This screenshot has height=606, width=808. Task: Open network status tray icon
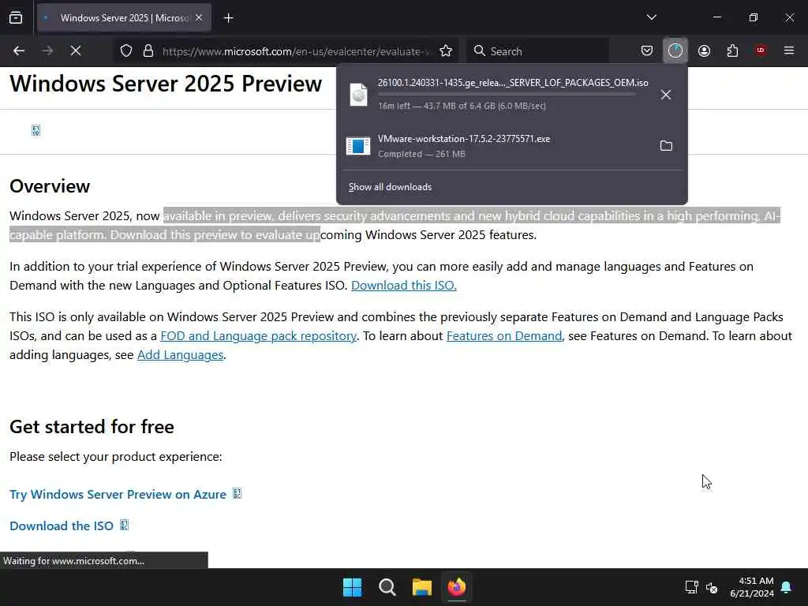click(x=691, y=587)
